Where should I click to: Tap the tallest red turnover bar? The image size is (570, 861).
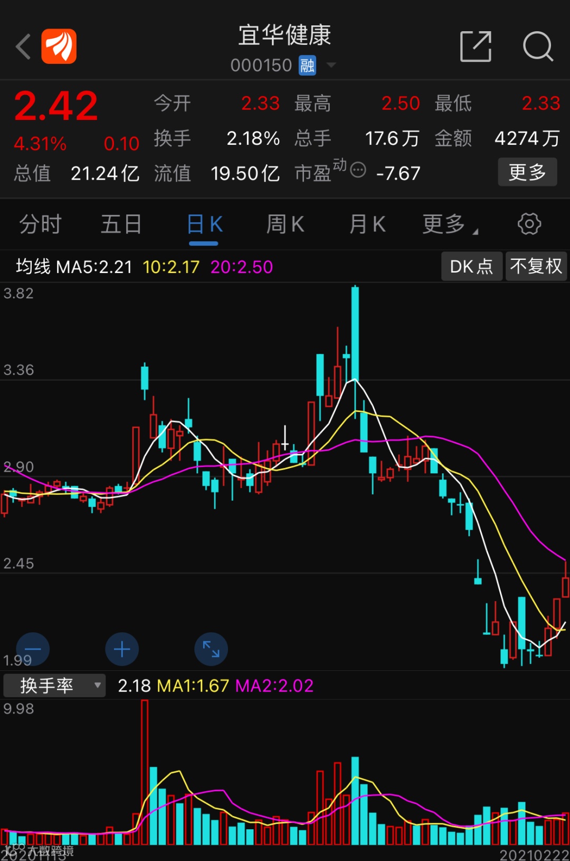click(x=145, y=772)
